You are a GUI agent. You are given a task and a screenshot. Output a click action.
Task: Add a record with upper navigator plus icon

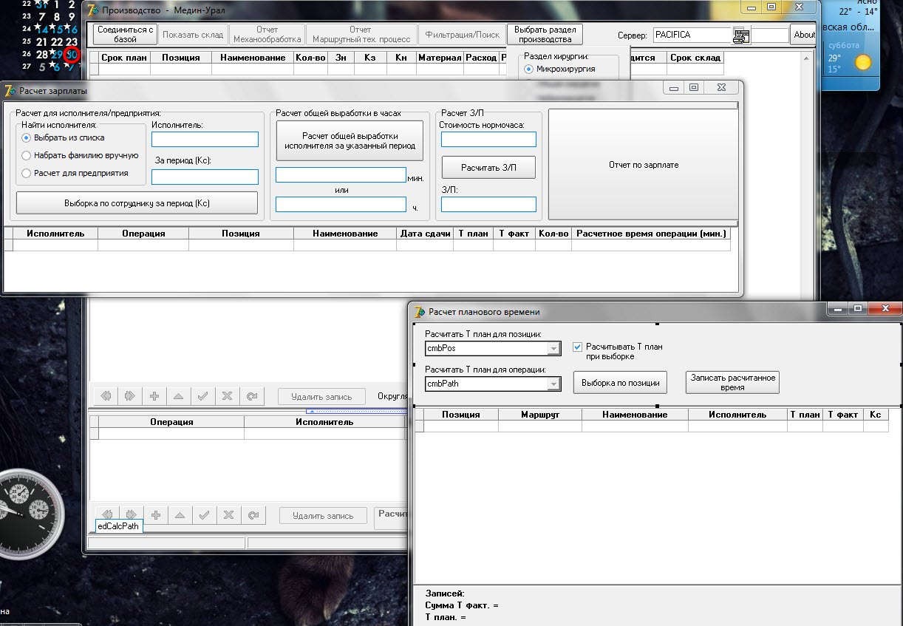[154, 396]
